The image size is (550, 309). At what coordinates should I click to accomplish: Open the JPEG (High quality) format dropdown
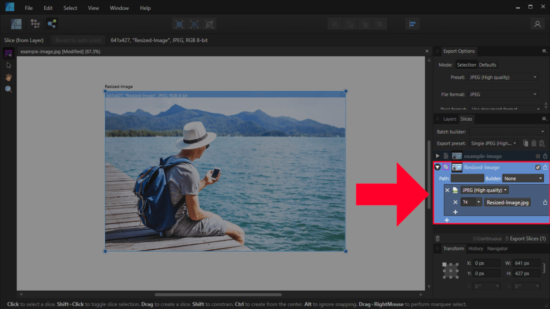(485, 190)
